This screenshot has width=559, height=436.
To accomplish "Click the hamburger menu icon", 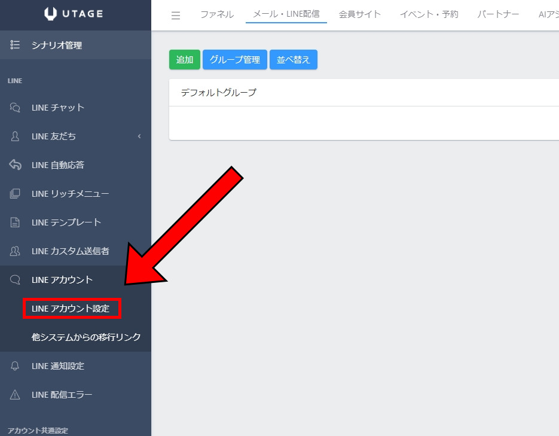I will (x=176, y=16).
